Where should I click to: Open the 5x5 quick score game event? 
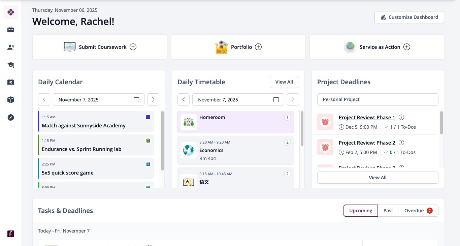96,168
